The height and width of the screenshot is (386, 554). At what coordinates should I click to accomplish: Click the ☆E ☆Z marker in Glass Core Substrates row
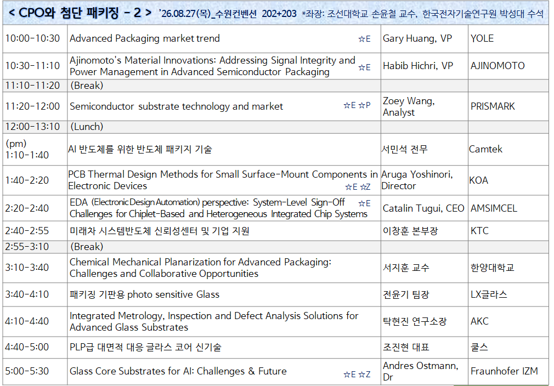tap(357, 374)
